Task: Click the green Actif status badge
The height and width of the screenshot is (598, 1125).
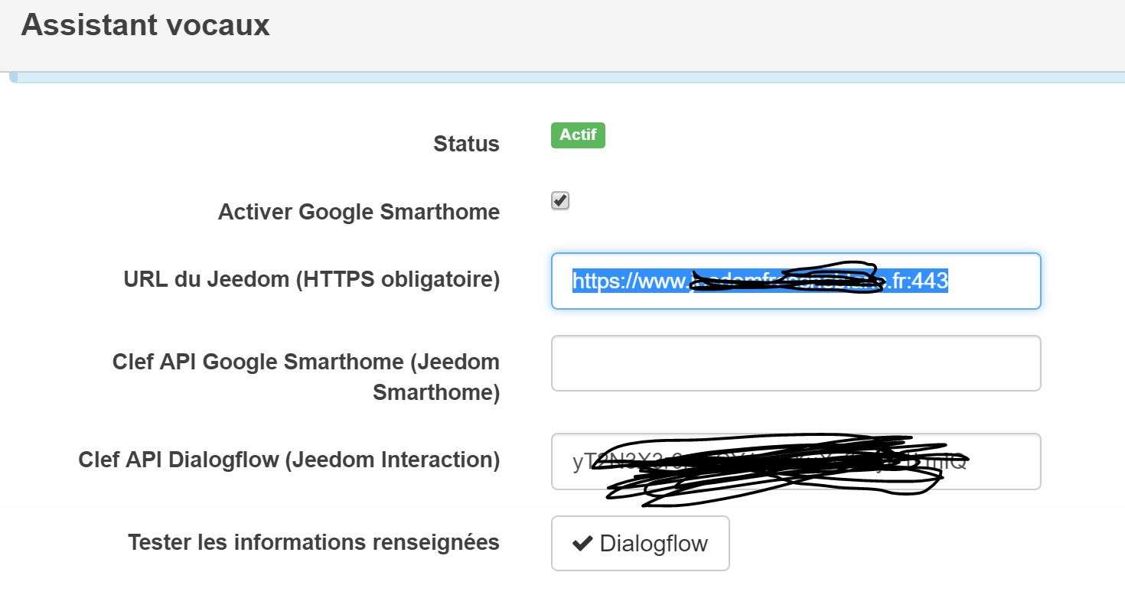Action: tap(578, 135)
